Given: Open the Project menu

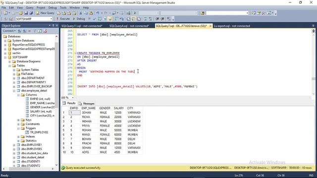Looking at the screenshot, I should tap(41, 8).
